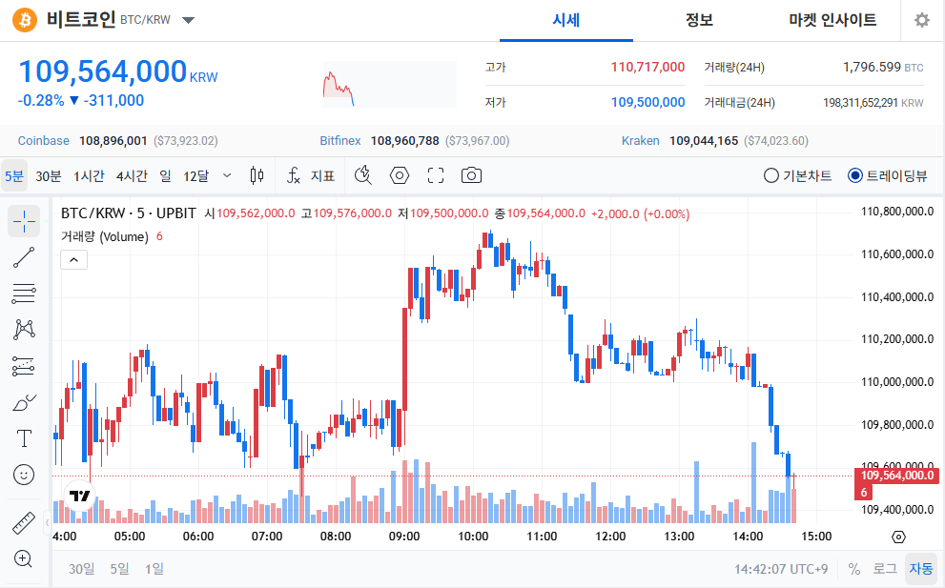This screenshot has width=945, height=588.
Task: Set chart range to 1일
Action: point(154,569)
